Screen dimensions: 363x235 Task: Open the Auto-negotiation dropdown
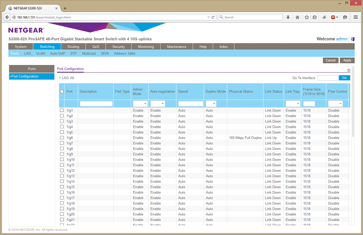pos(158,103)
